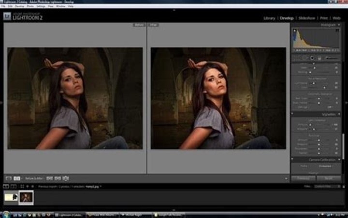Open the Slideshow module tab
The width and height of the screenshot is (348, 218).
click(306, 18)
